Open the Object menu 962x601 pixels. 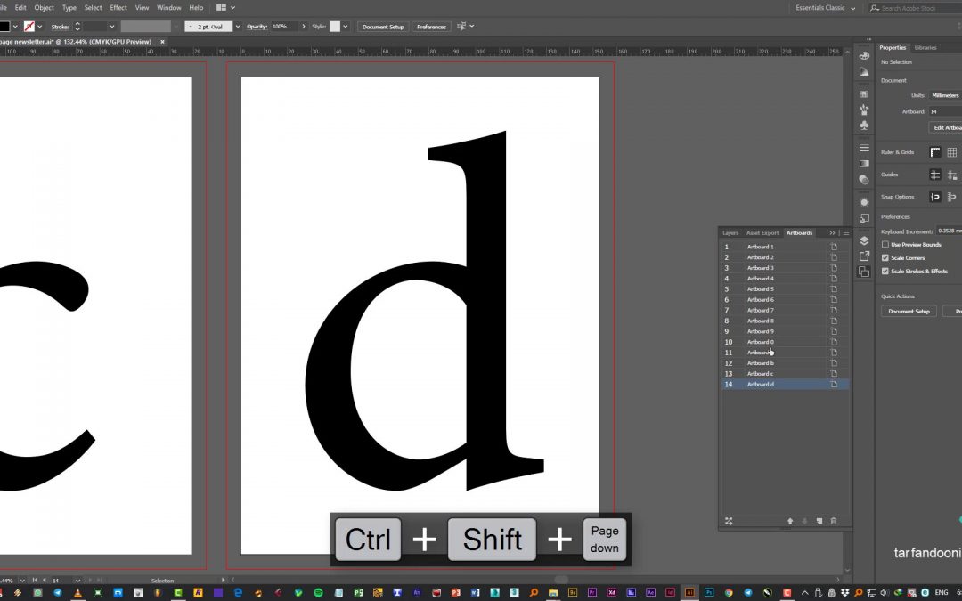(45, 8)
